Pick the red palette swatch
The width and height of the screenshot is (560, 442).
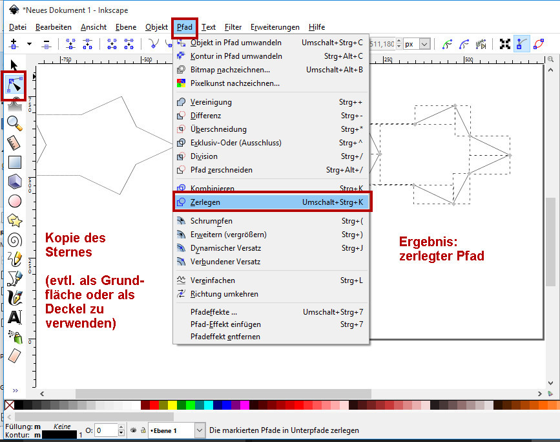pos(154,405)
